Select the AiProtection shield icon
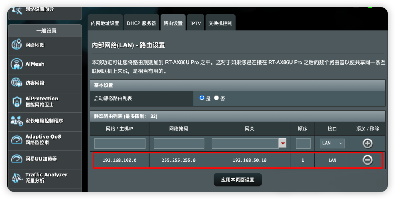This screenshot has height=199, width=395. (x=17, y=102)
